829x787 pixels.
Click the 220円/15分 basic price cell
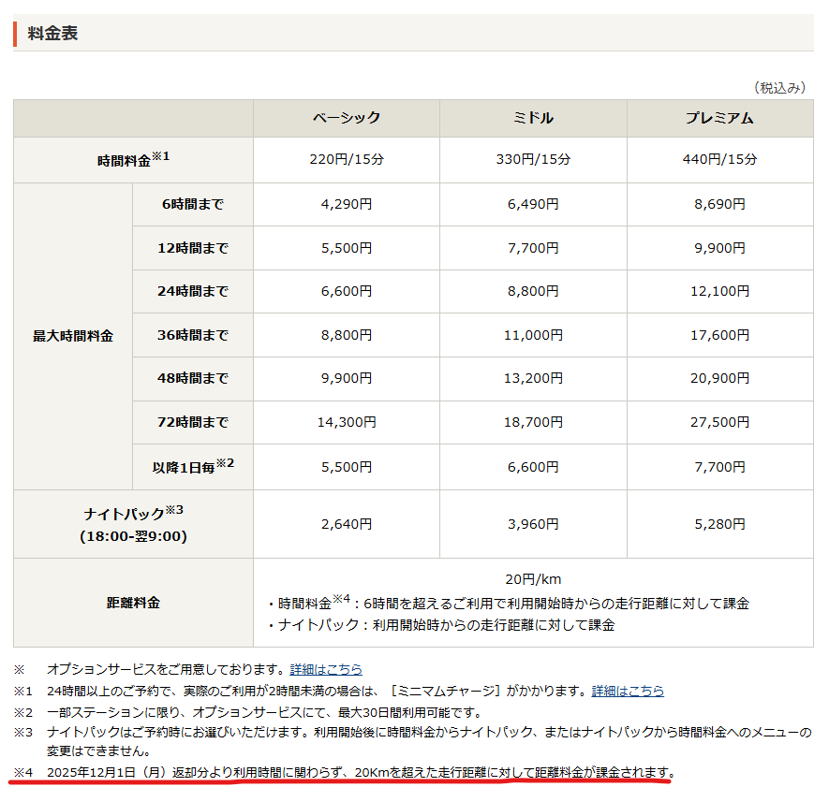click(347, 160)
